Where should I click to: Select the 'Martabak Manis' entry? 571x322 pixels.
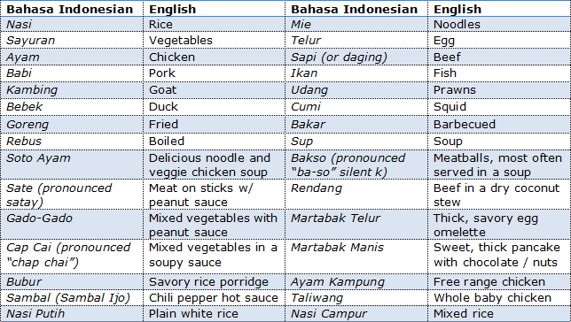(x=356, y=257)
